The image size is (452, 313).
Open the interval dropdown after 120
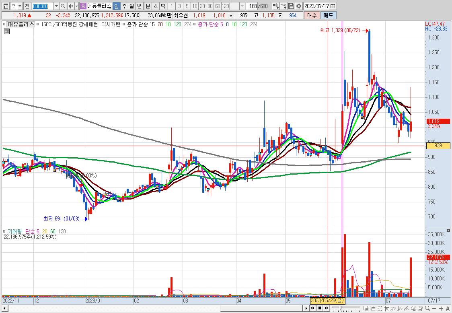pyautogui.click(x=242, y=6)
